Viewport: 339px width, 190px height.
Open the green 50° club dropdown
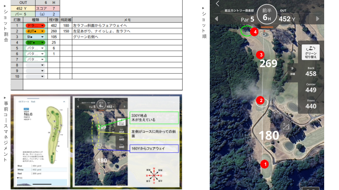42,43
